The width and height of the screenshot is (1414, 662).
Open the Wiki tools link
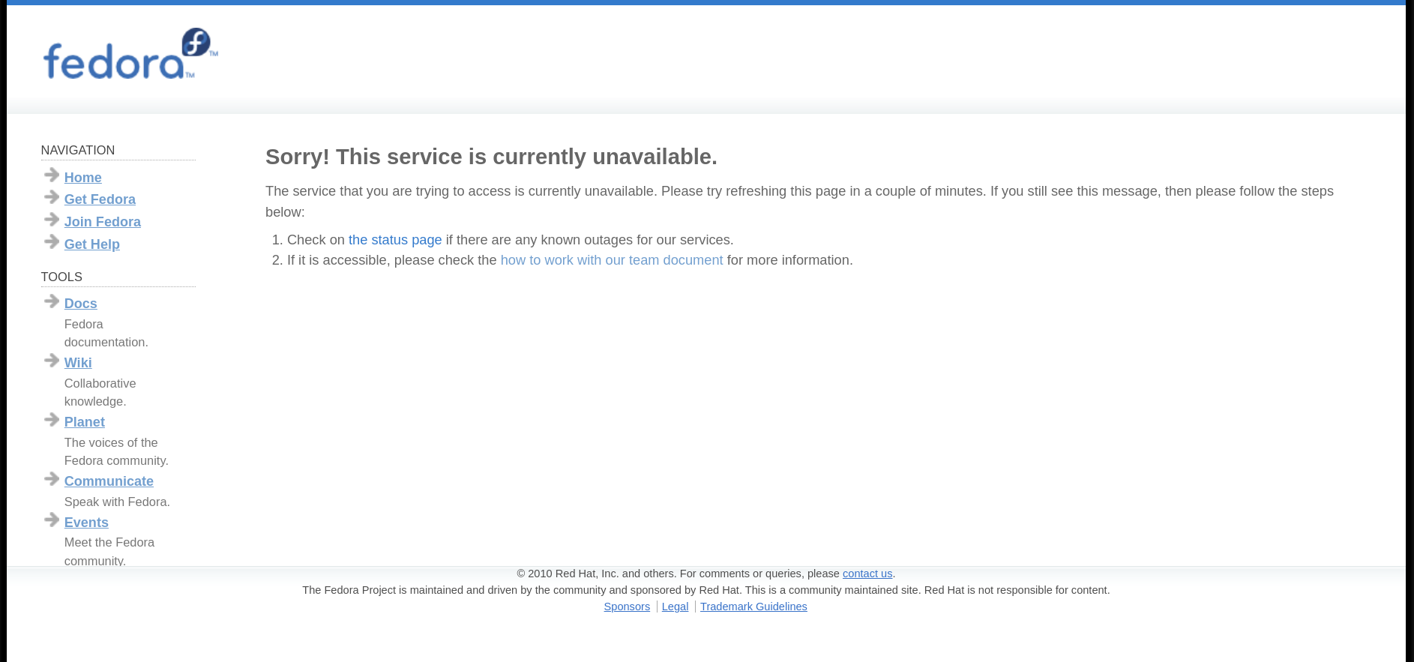click(x=78, y=363)
